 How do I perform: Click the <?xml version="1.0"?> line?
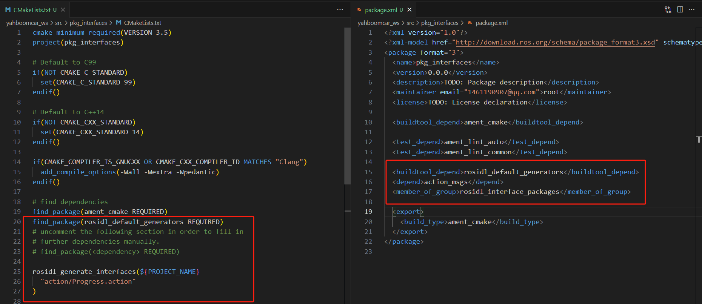click(x=426, y=32)
